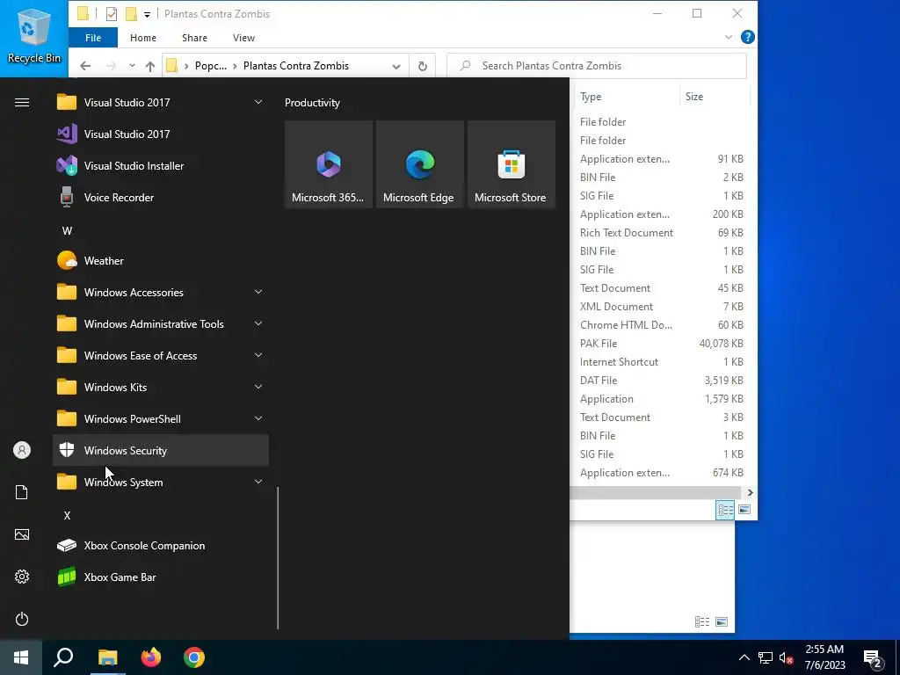900x675 pixels.
Task: Open Quick Access Toolbar customize dropdown
Action: pyautogui.click(x=147, y=14)
